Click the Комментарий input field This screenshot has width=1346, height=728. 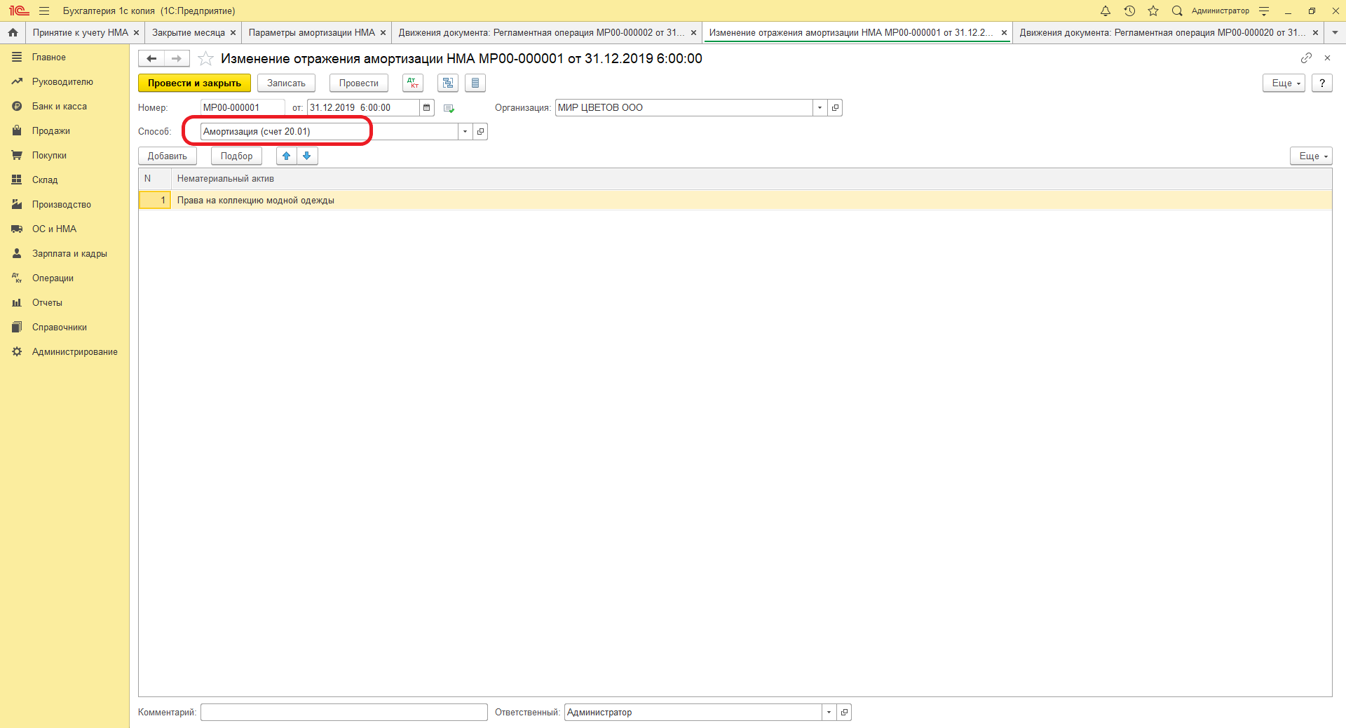(344, 713)
